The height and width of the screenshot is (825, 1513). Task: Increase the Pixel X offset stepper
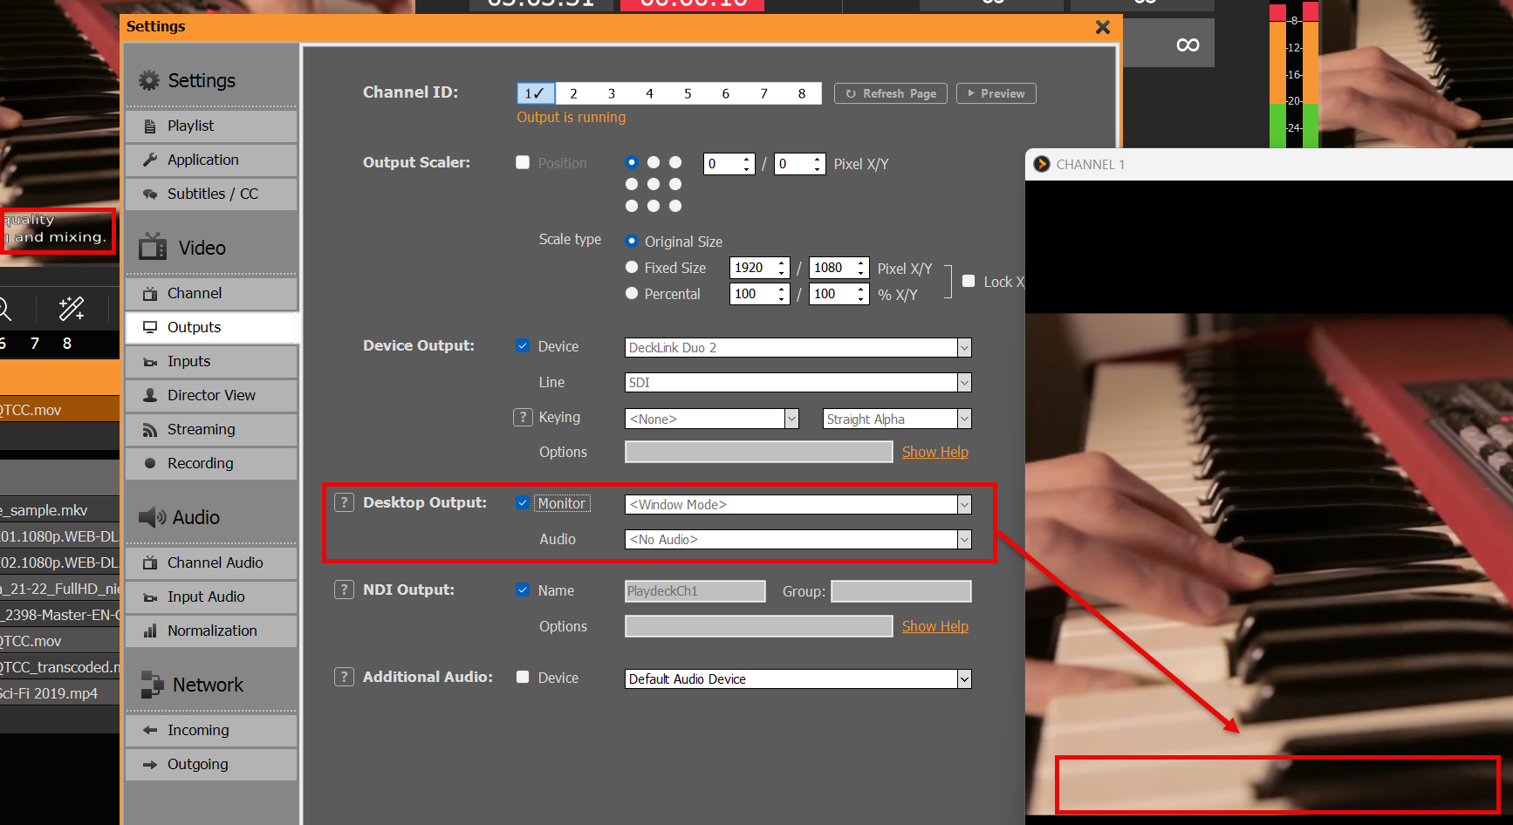click(x=747, y=159)
